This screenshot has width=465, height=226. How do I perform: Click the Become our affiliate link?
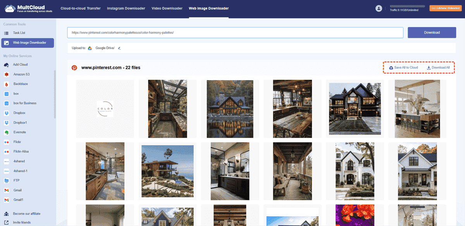coord(27,214)
